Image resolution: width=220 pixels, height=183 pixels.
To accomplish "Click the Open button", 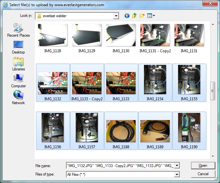I will [x=203, y=165].
